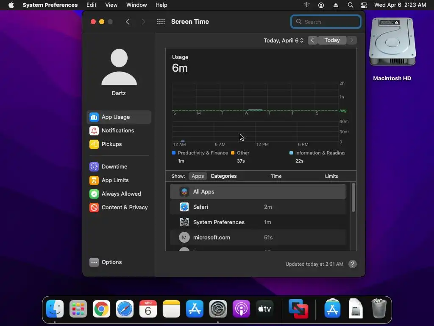Open the Edit menu
434x326 pixels.
pos(92,5)
